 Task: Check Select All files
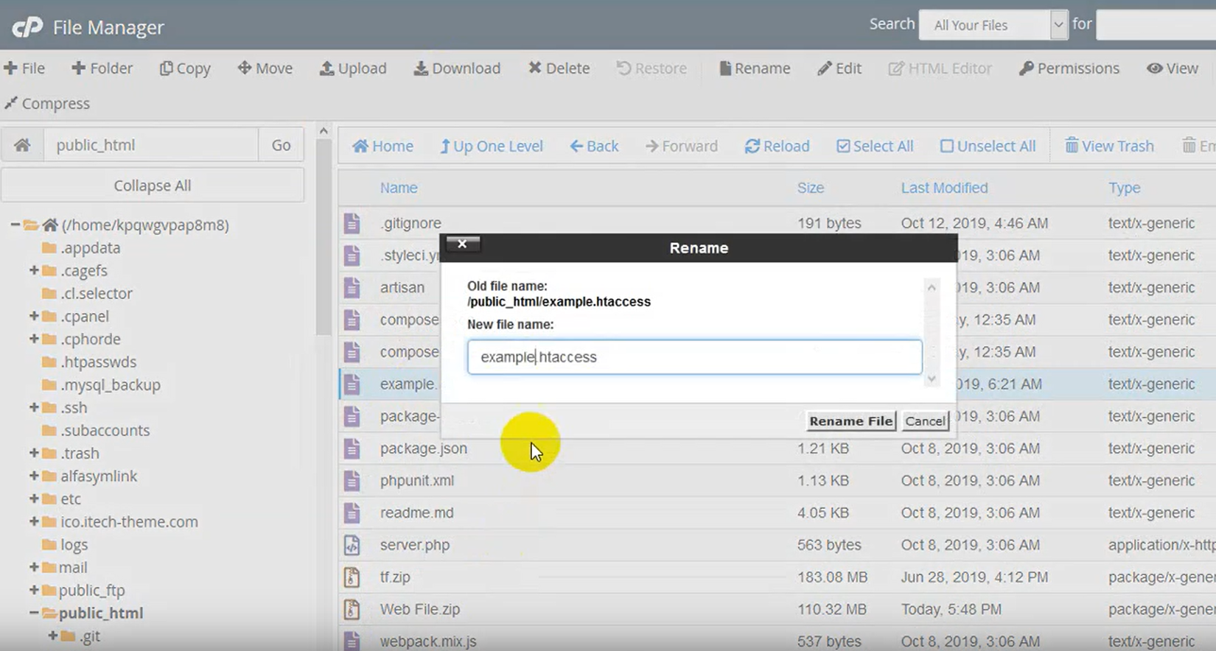(843, 146)
